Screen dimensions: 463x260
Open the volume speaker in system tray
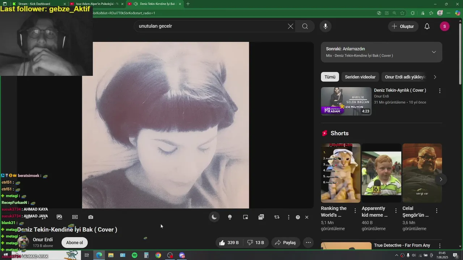[414, 255]
